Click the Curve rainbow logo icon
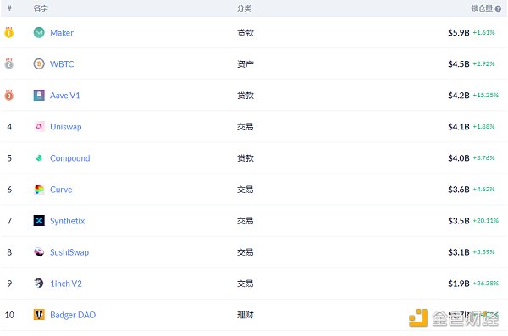 click(x=39, y=190)
